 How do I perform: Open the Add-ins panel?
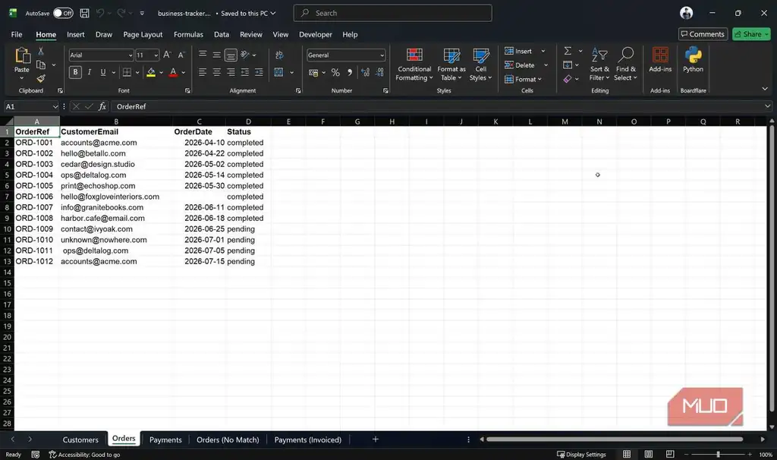[660, 59]
